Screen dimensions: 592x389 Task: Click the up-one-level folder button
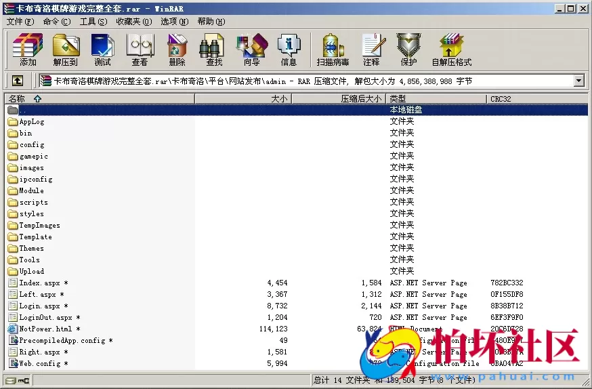click(18, 81)
